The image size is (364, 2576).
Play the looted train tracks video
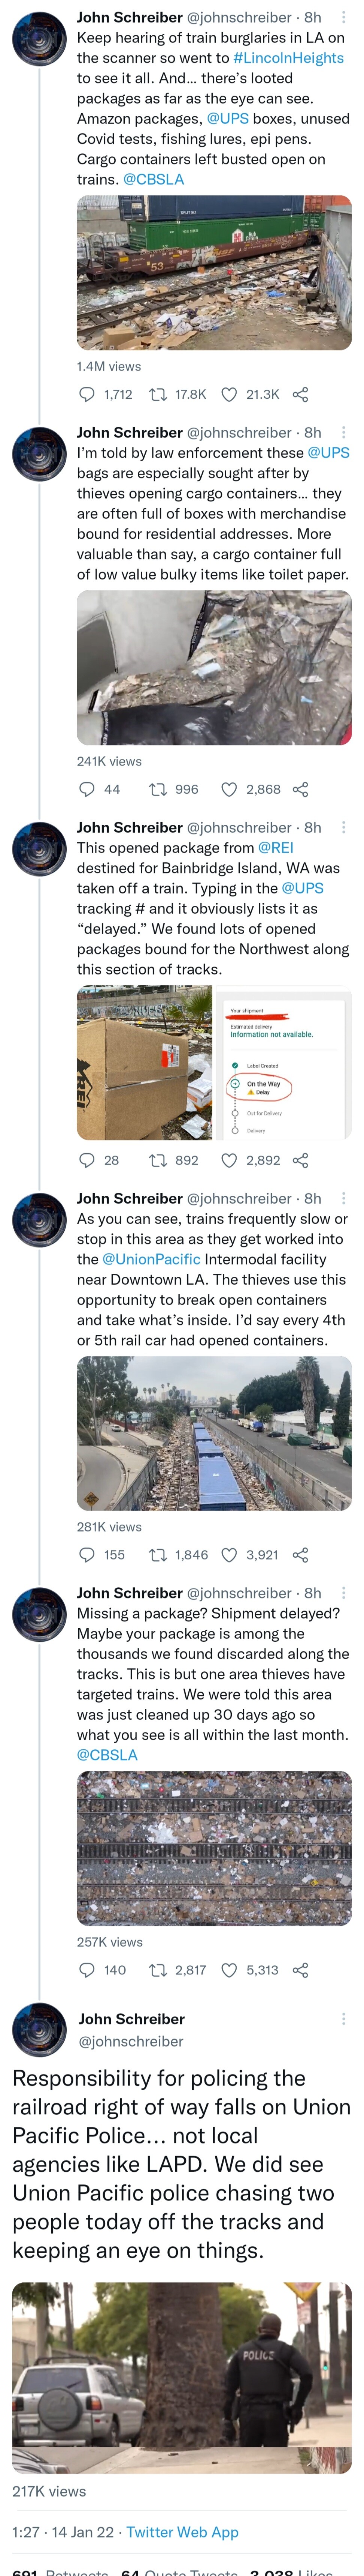[x=215, y=272]
